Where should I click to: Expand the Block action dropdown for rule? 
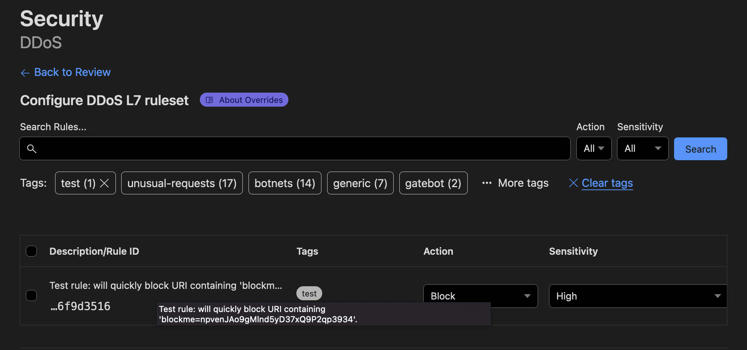tap(480, 296)
